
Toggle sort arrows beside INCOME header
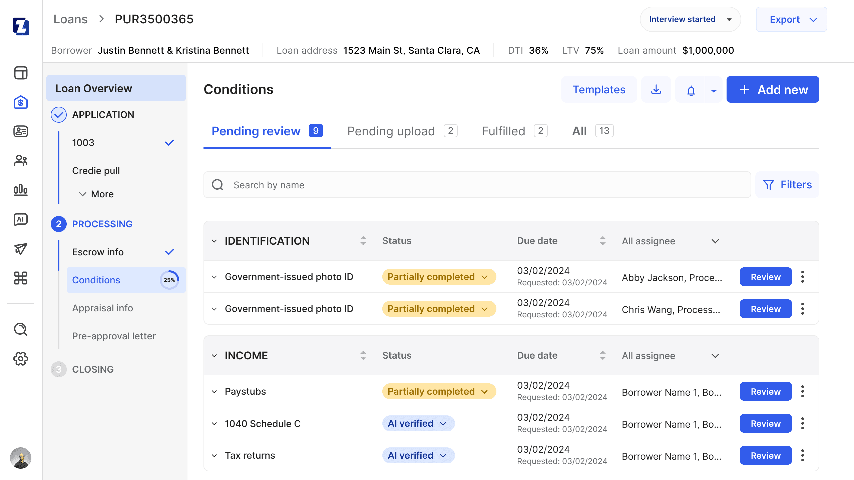(363, 355)
